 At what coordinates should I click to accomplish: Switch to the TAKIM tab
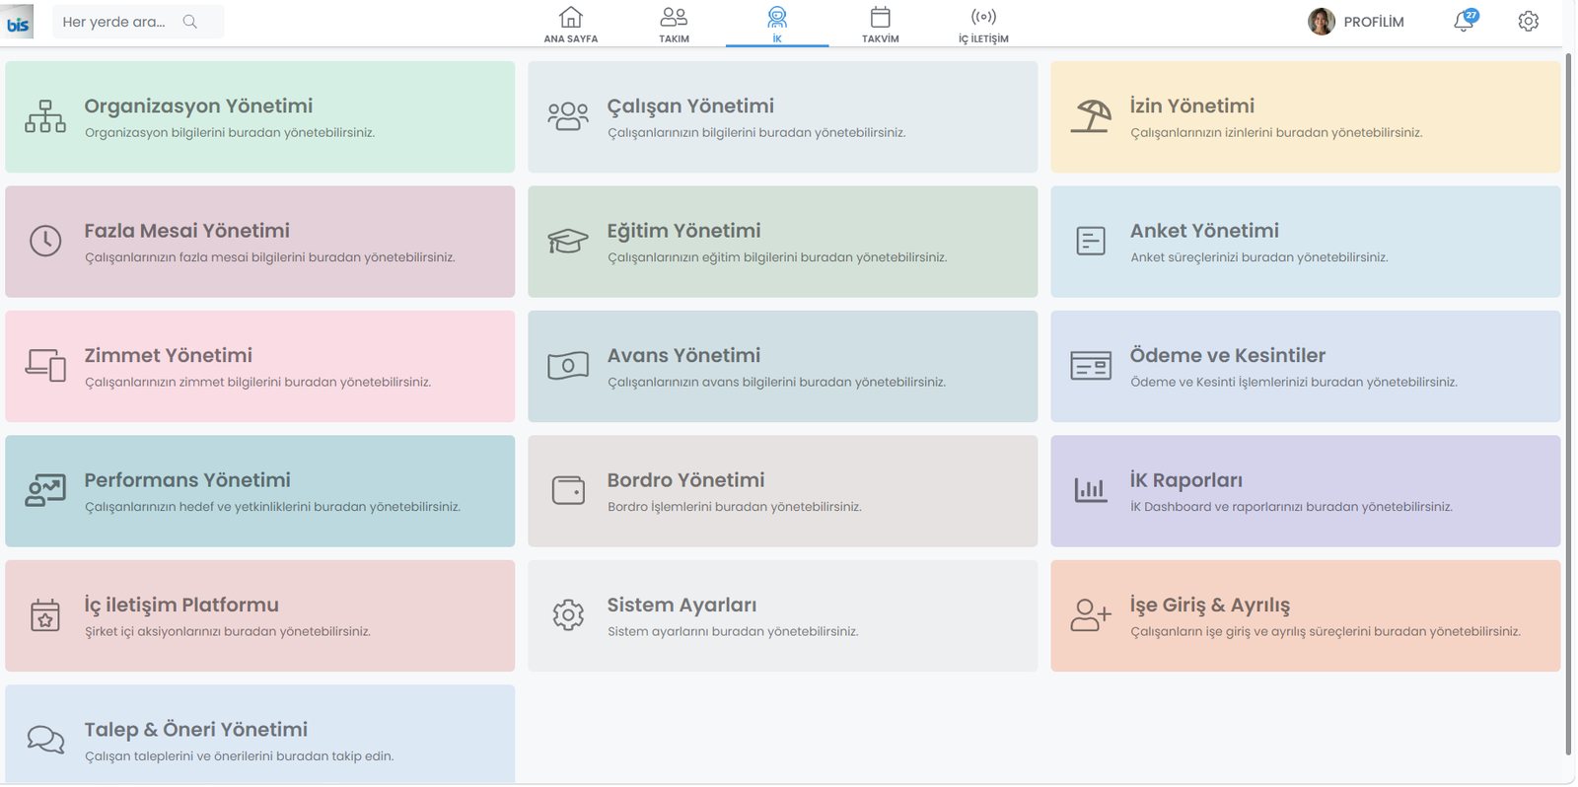(x=675, y=25)
